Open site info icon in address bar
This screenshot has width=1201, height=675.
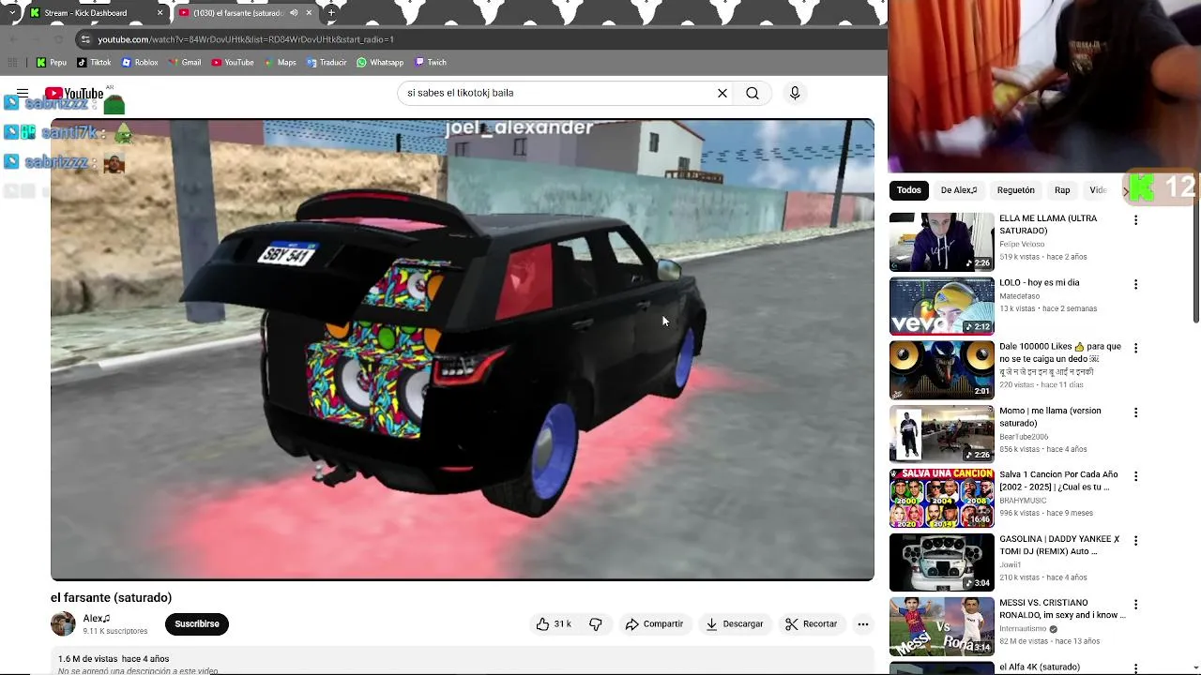(85, 39)
